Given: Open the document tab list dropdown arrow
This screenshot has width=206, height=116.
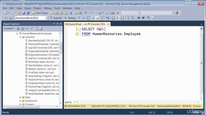Looking at the screenshot, I should (201, 24).
